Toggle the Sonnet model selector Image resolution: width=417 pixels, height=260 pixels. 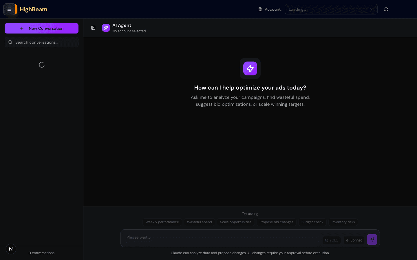354,240
